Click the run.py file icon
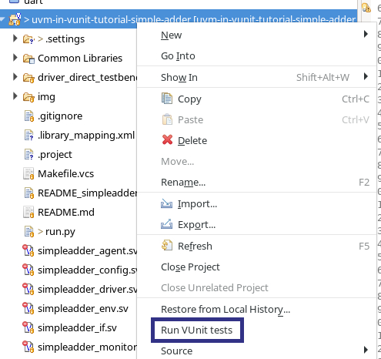381x359 pixels. (28, 232)
